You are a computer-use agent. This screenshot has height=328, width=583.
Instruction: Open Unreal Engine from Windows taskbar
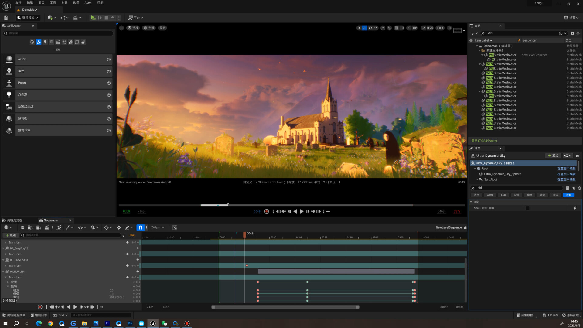(153, 323)
